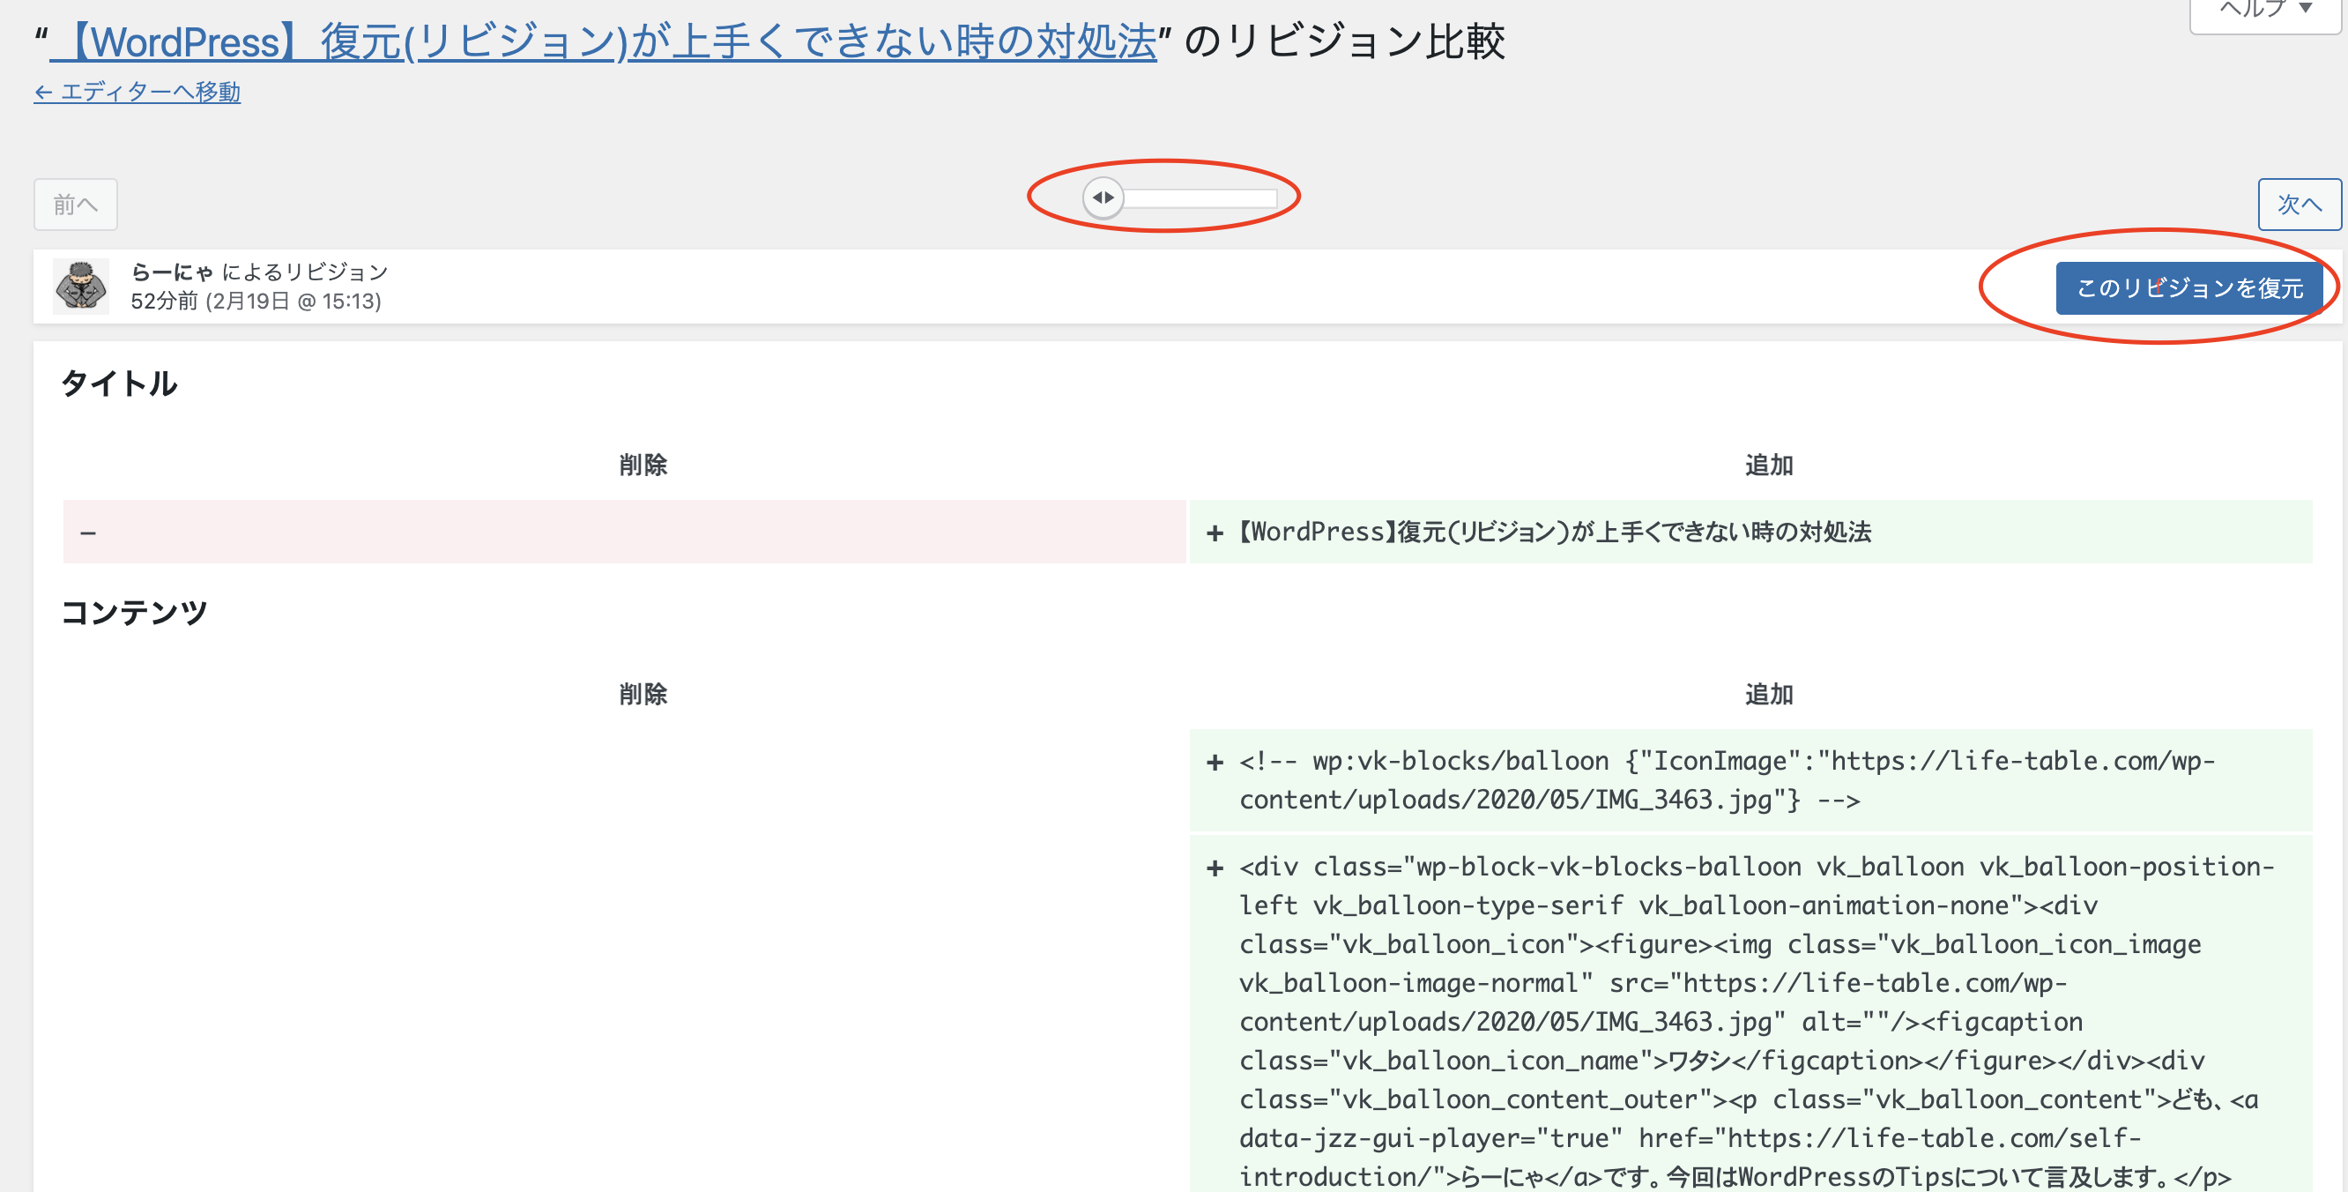Viewport: 2348px width, 1192px height.
Task: Click the added title text row
Action: [1555, 533]
